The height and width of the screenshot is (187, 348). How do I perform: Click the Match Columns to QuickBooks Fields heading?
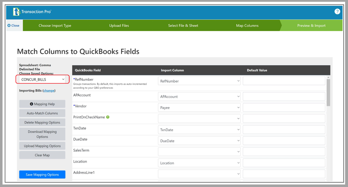tap(78, 52)
